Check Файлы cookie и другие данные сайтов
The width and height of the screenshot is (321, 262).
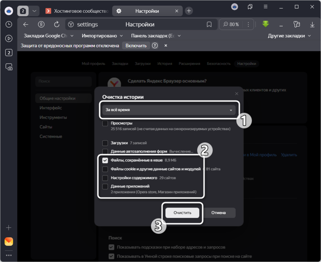coord(105,169)
